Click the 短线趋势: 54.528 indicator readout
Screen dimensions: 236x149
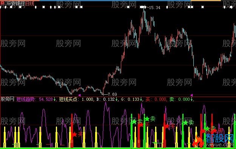pos(36,99)
